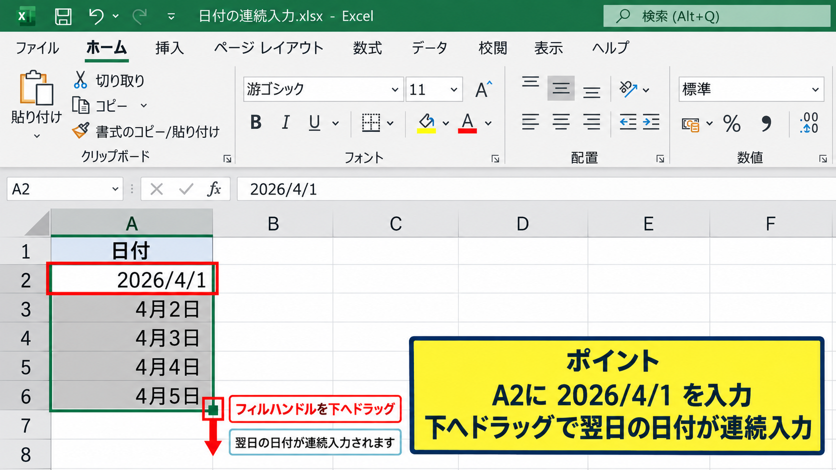
Task: Increase indent with right-arrow icon
Action: pyautogui.click(x=651, y=122)
